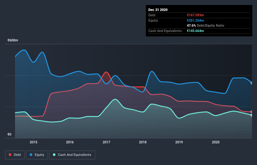
Task: Click the €351.204m equity value
Action: coord(195,20)
